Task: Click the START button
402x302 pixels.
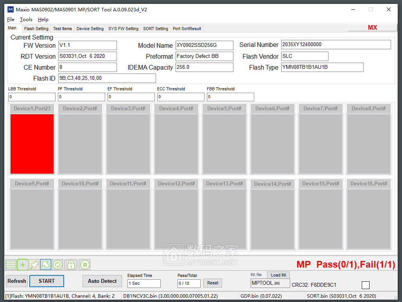Action: (47, 281)
